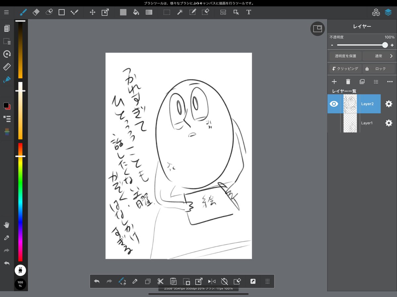Click the scissors cut icon
397x297 pixels.
point(160,281)
